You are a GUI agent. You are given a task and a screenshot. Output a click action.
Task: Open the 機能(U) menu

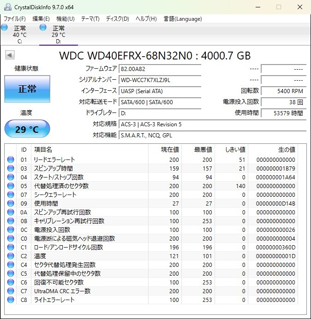66,19
